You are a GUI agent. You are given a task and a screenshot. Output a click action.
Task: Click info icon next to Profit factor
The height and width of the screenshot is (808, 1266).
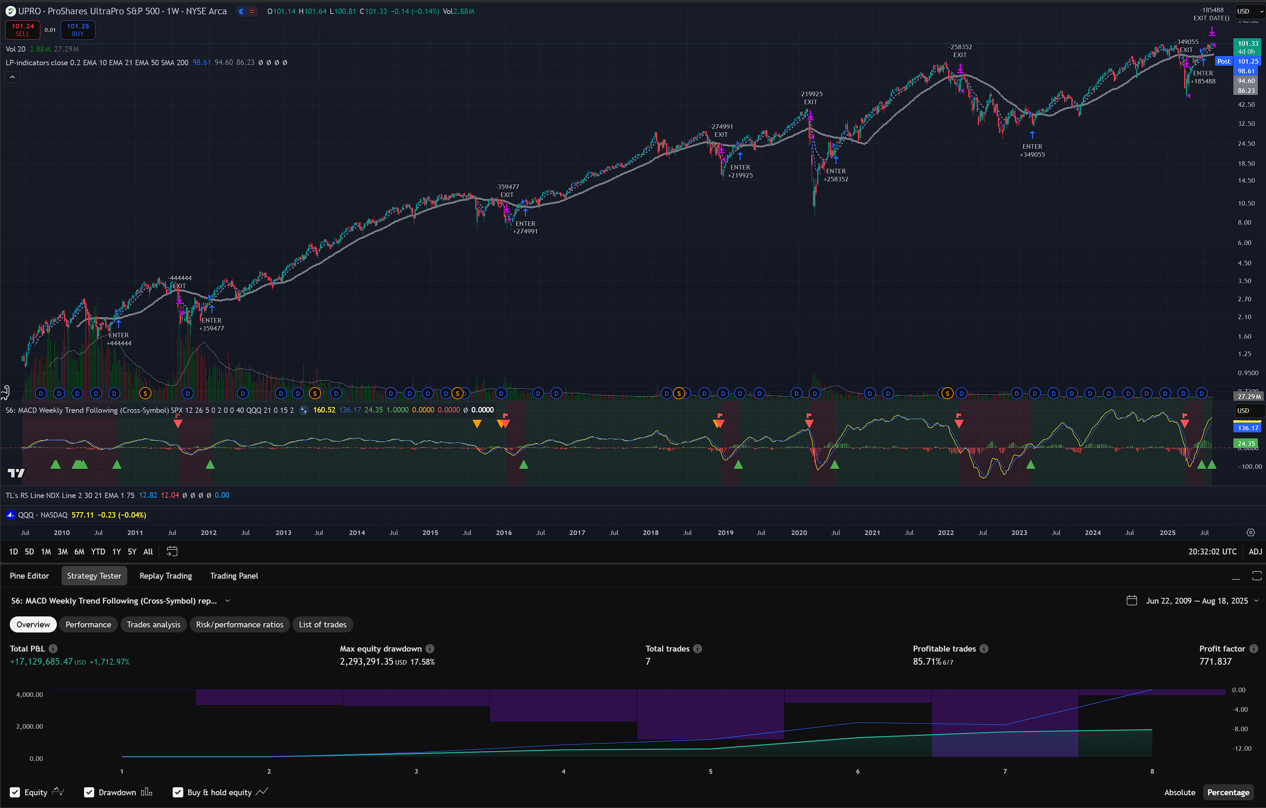[x=1253, y=648]
